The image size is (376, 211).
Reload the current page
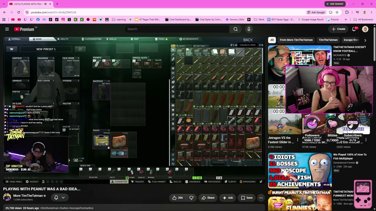(19, 12)
